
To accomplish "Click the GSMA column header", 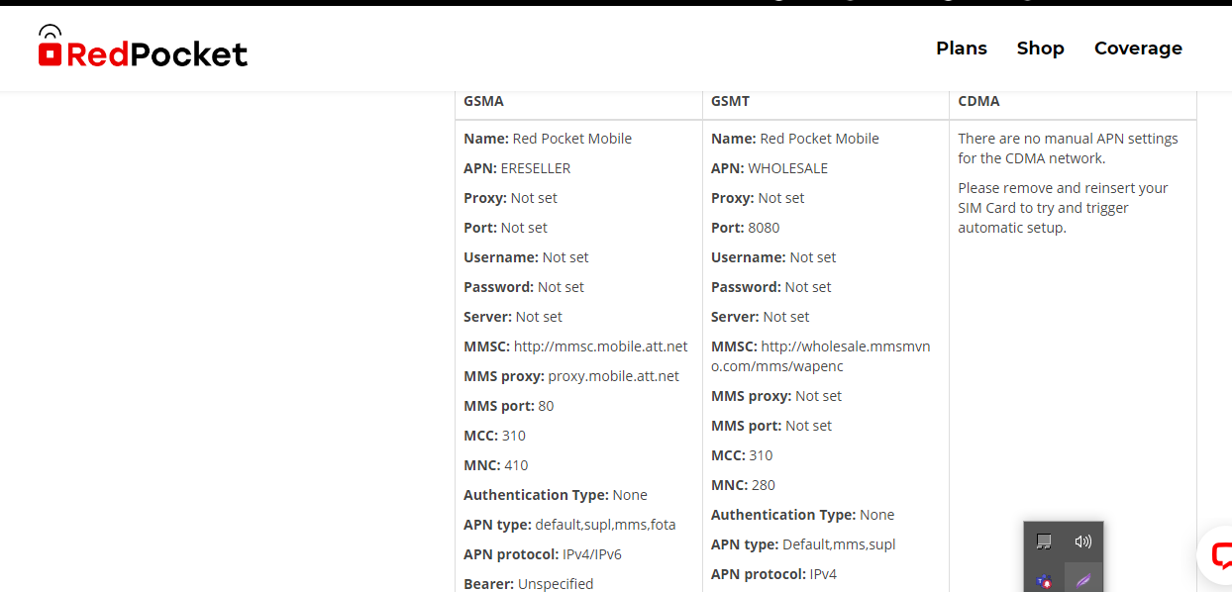I will click(483, 100).
